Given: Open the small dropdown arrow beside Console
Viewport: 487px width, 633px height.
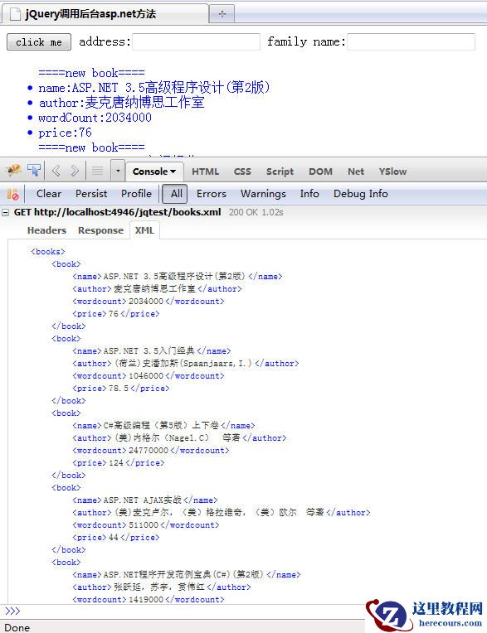Looking at the screenshot, I should (118, 171).
